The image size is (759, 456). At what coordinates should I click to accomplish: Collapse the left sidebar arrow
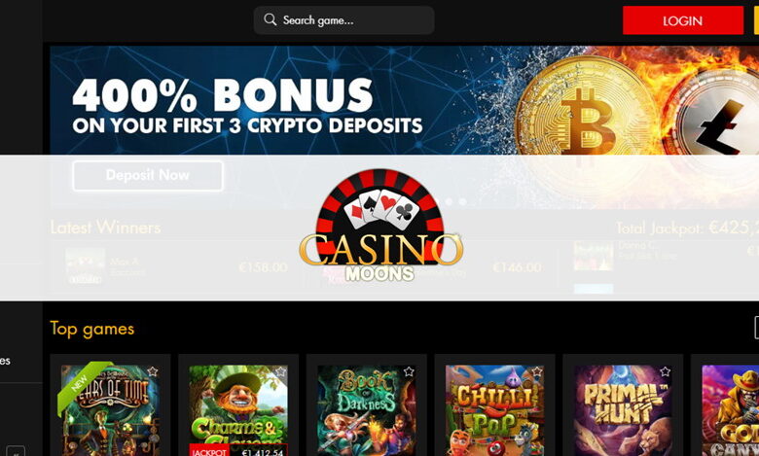click(16, 452)
